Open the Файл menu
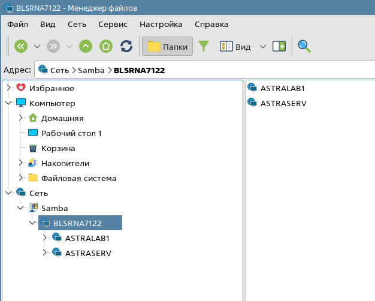Viewport: 375px width, 301px height. coord(18,24)
